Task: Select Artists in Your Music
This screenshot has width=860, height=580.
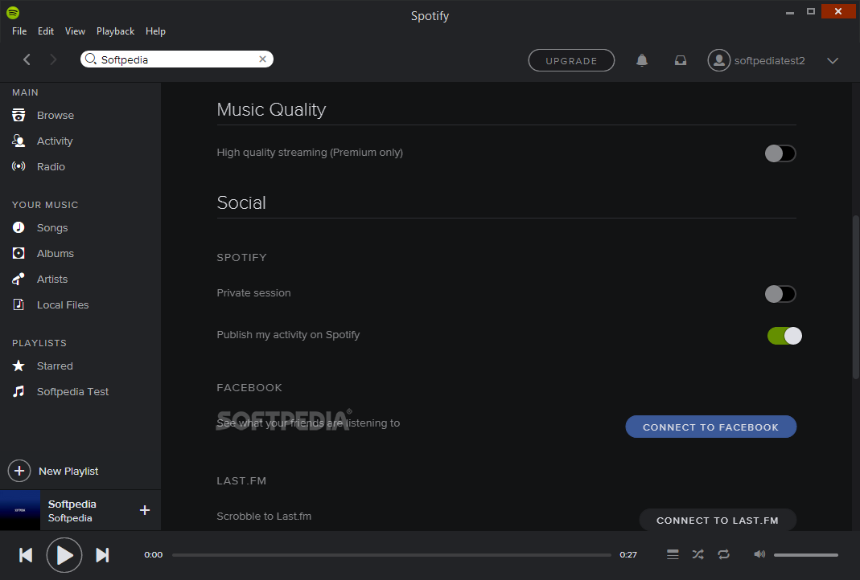Action: pos(52,280)
